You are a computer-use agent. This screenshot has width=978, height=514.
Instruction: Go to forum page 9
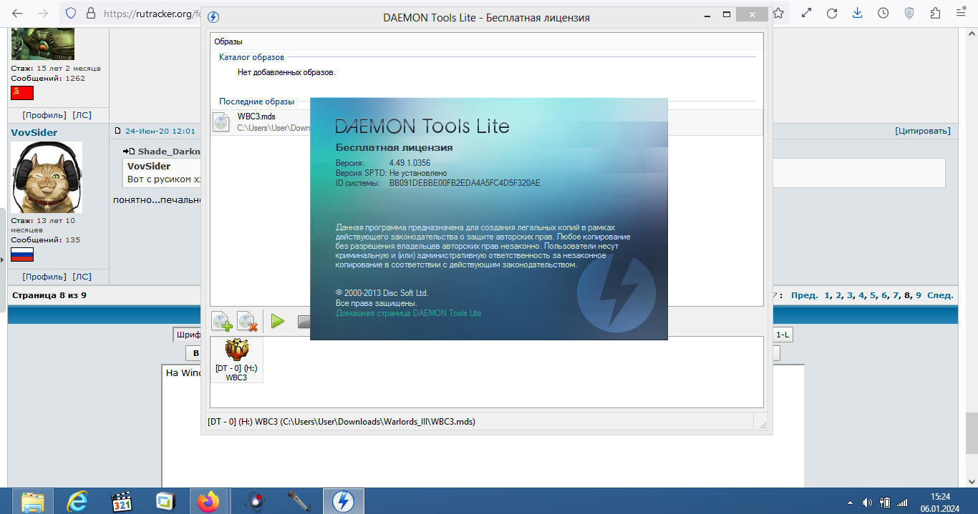coord(919,295)
